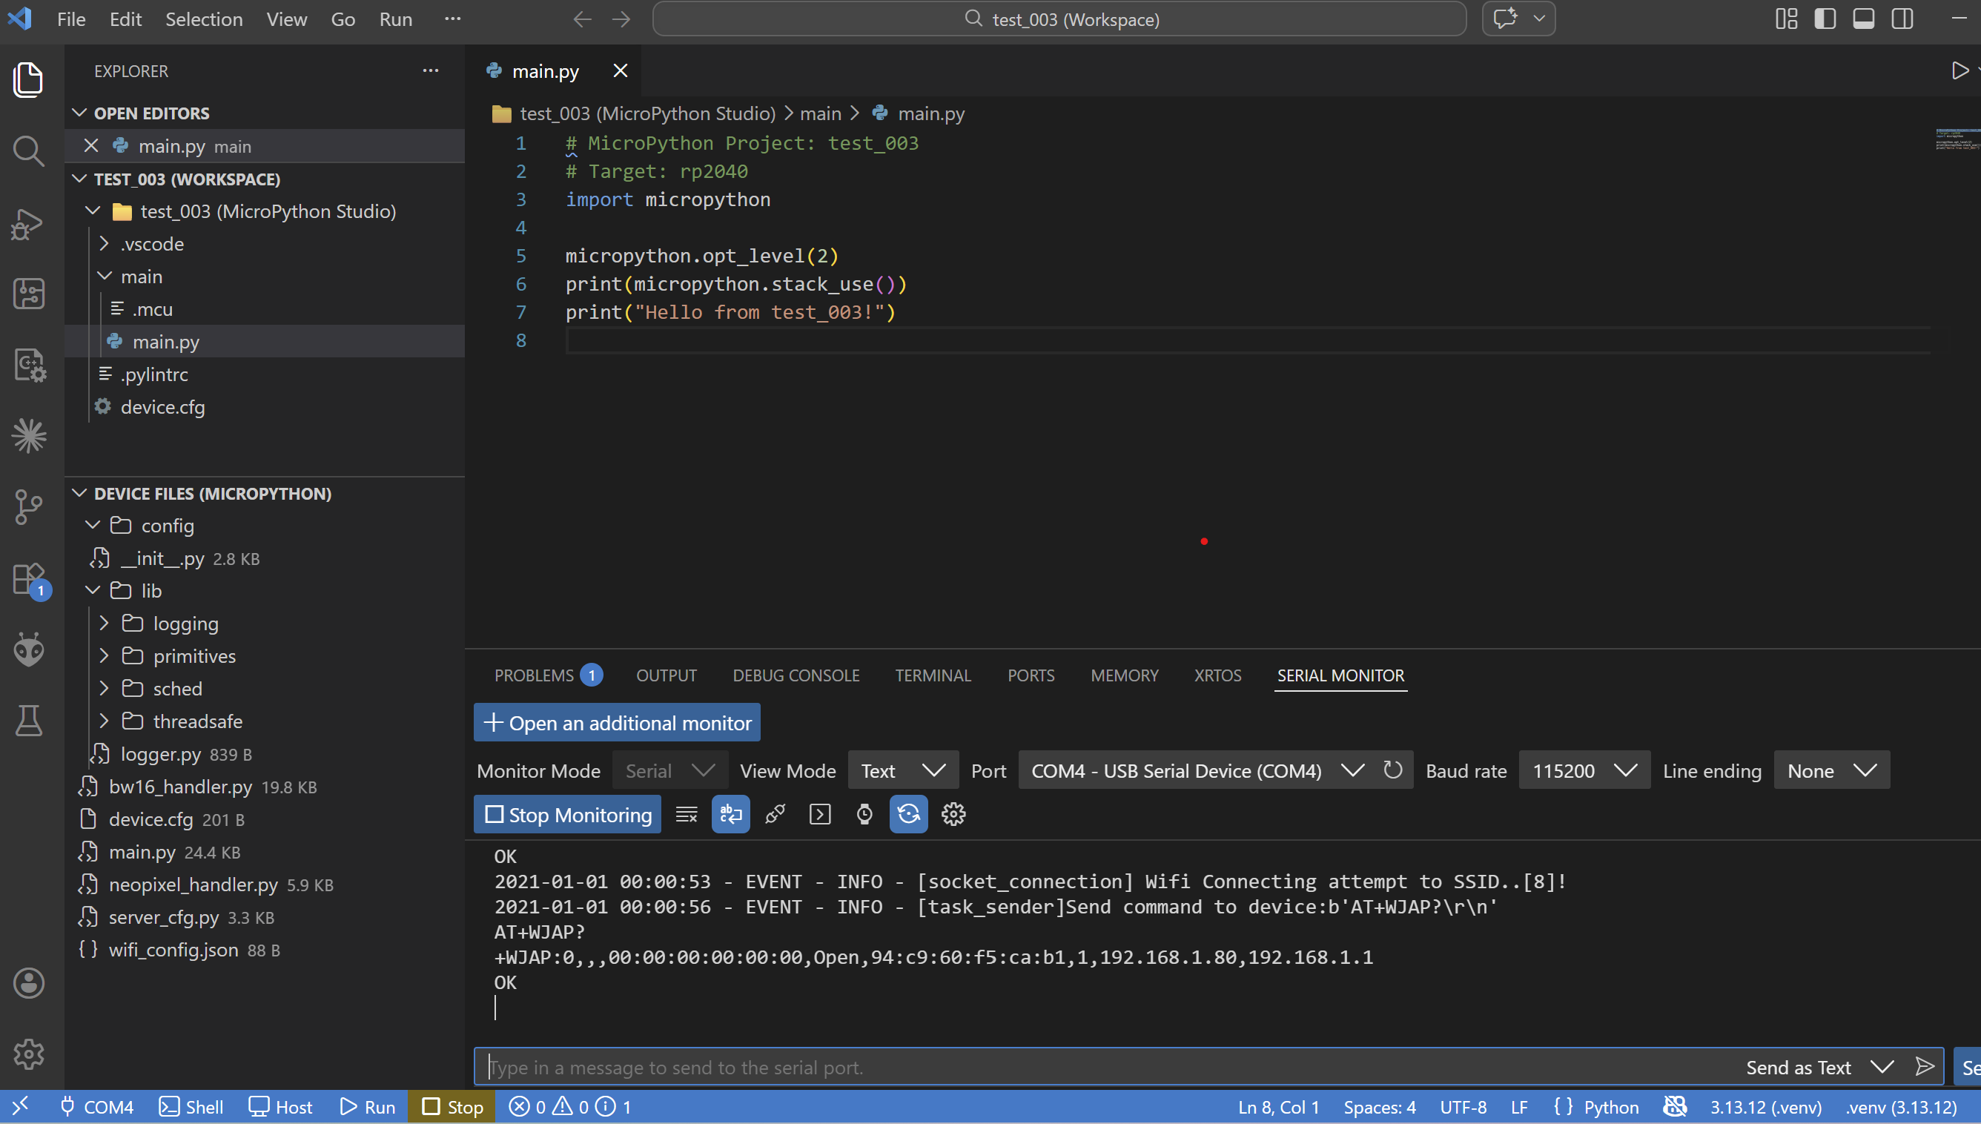Go forward using the title bar arrow
The height and width of the screenshot is (1124, 1981).
pos(621,19)
